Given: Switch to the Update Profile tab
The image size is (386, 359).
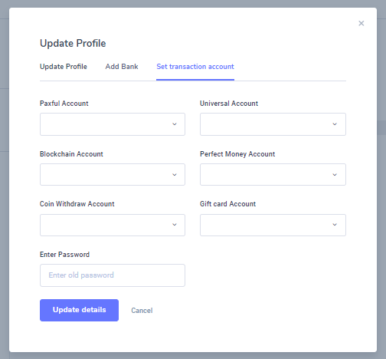Looking at the screenshot, I should click(x=64, y=67).
